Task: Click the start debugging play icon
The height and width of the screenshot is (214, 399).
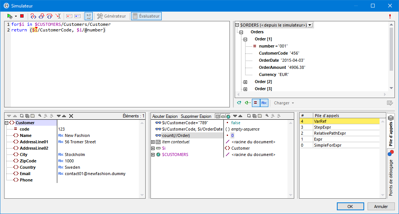Action: [x=10, y=16]
